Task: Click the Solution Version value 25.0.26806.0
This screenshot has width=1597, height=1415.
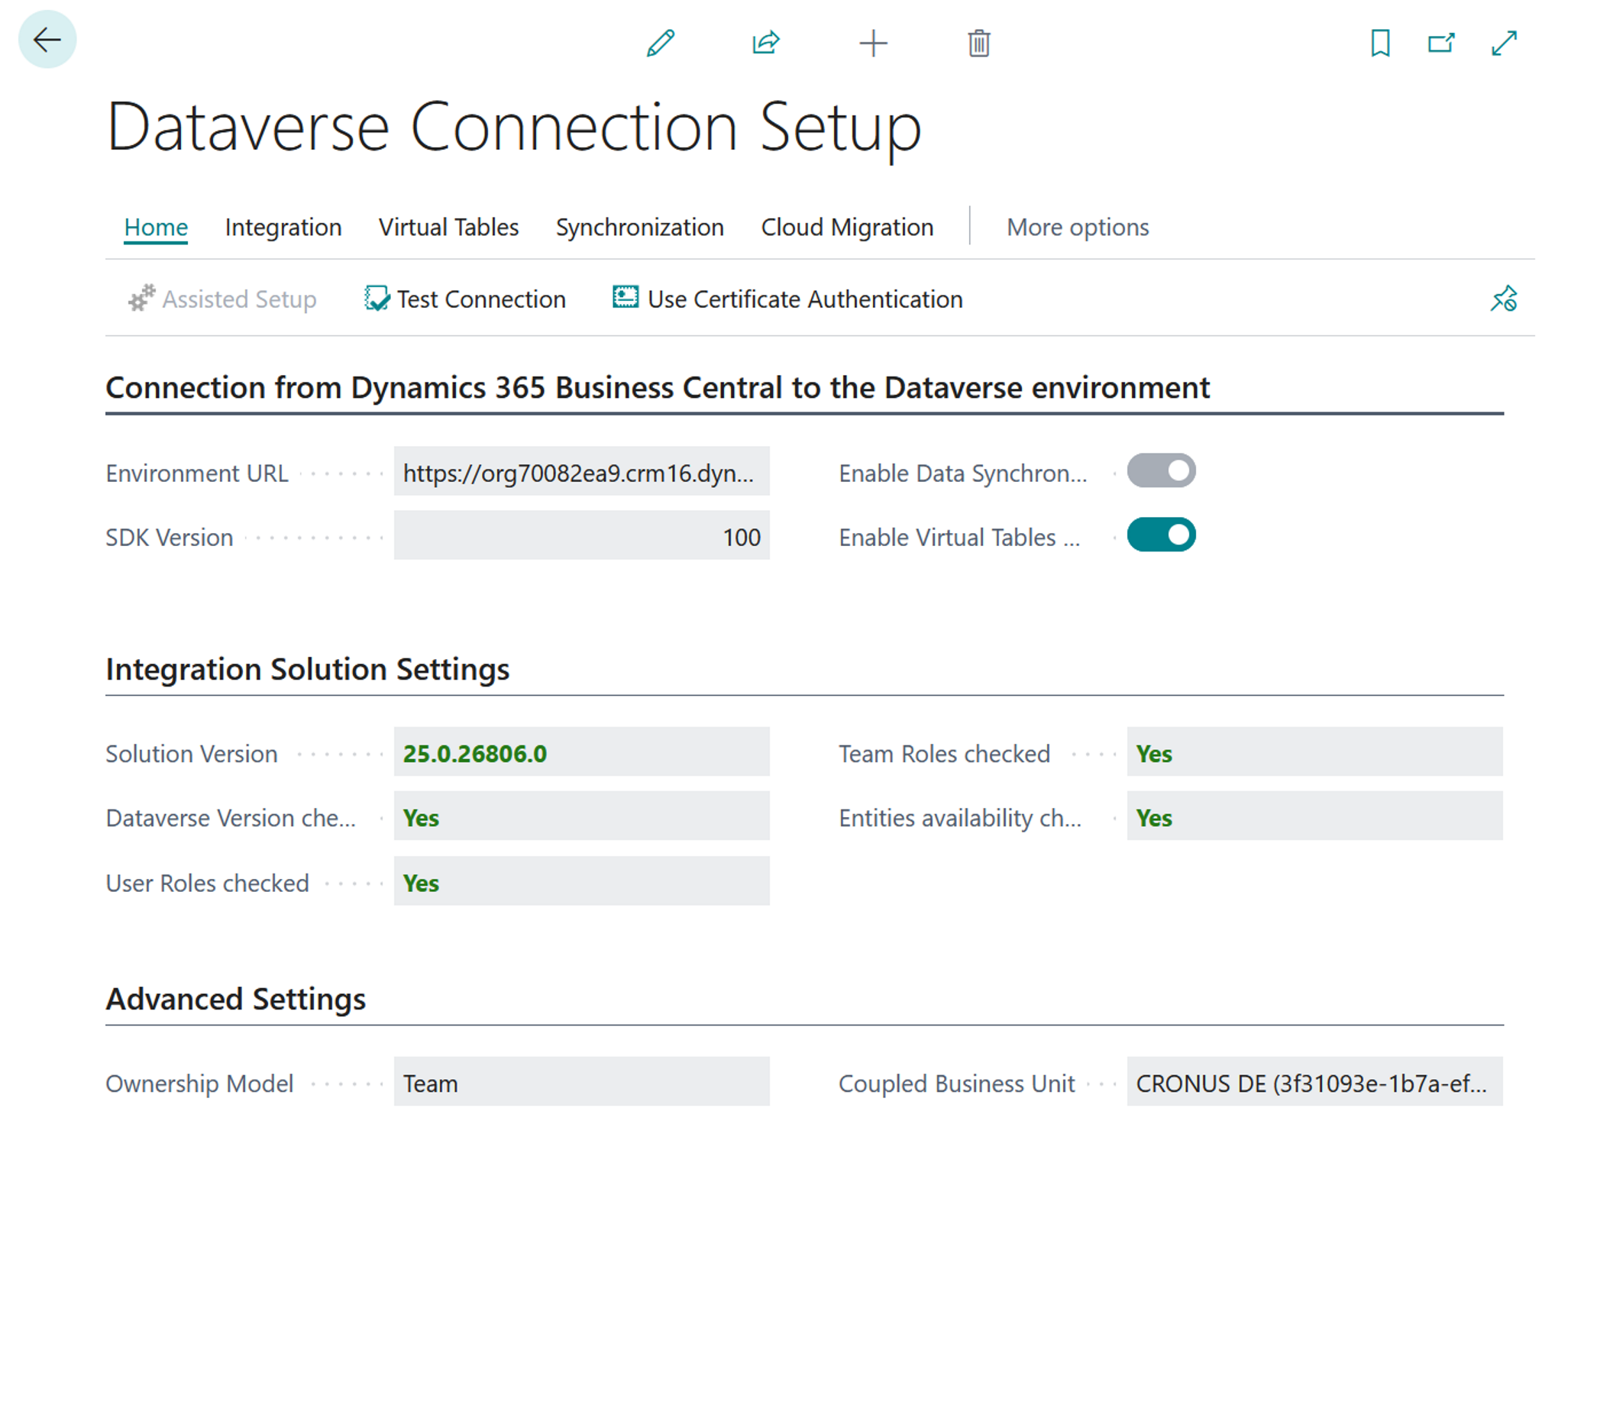Action: click(x=475, y=754)
